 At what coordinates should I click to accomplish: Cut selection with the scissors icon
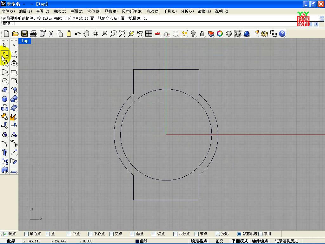tap(51, 34)
